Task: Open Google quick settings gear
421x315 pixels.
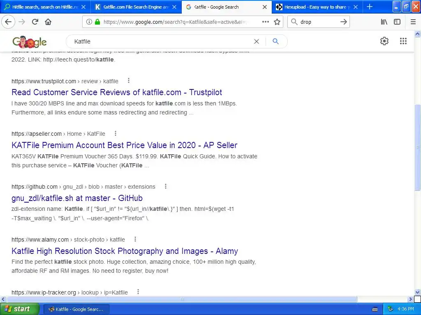Action: 384,41
